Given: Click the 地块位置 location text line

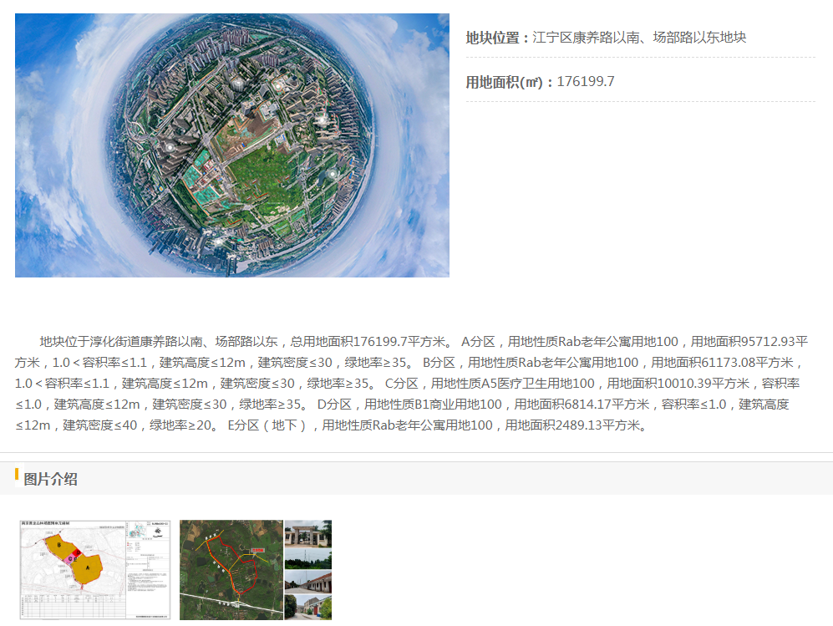Looking at the screenshot, I should click(606, 38).
